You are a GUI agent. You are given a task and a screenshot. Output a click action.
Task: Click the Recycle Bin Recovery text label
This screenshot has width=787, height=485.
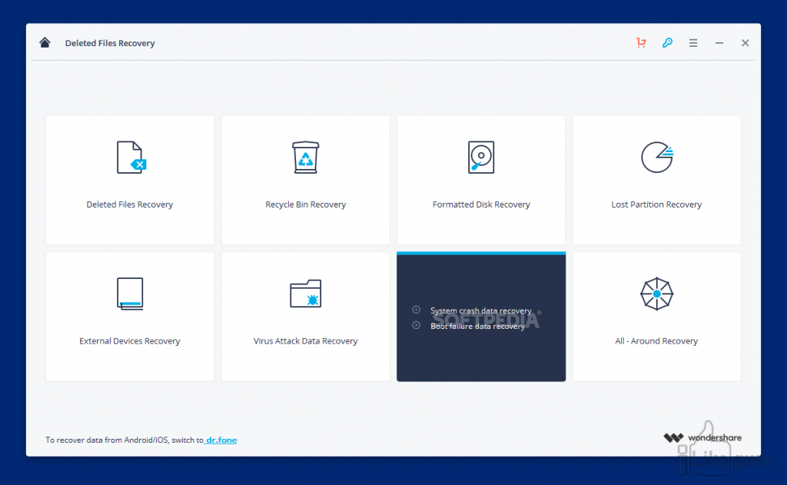point(305,204)
